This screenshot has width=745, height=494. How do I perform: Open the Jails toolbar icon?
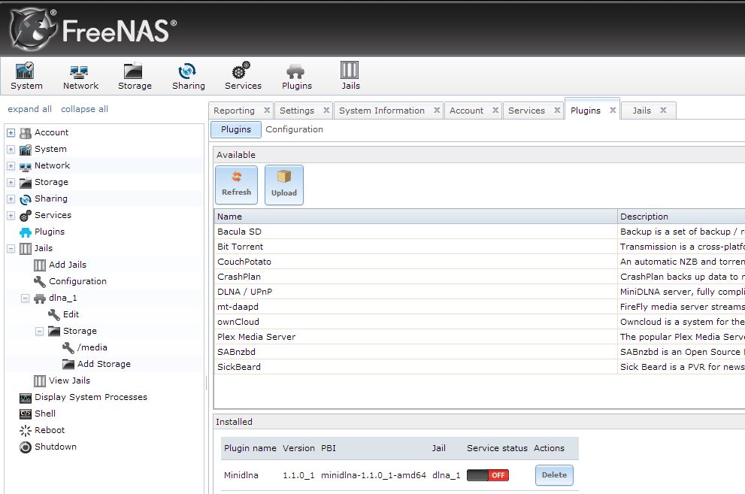[x=350, y=76]
